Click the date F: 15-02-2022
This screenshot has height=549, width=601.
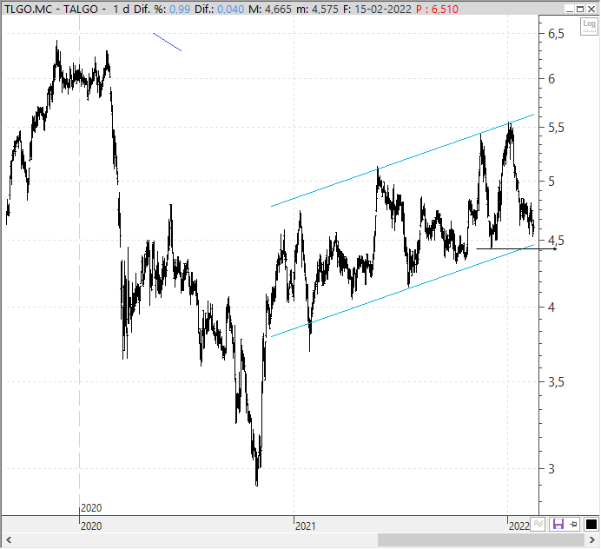377,9
